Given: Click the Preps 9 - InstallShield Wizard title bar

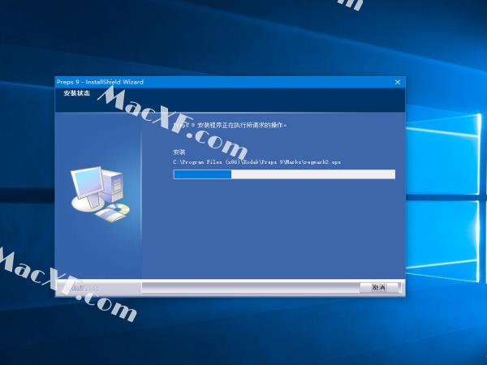Looking at the screenshot, I should point(230,82).
